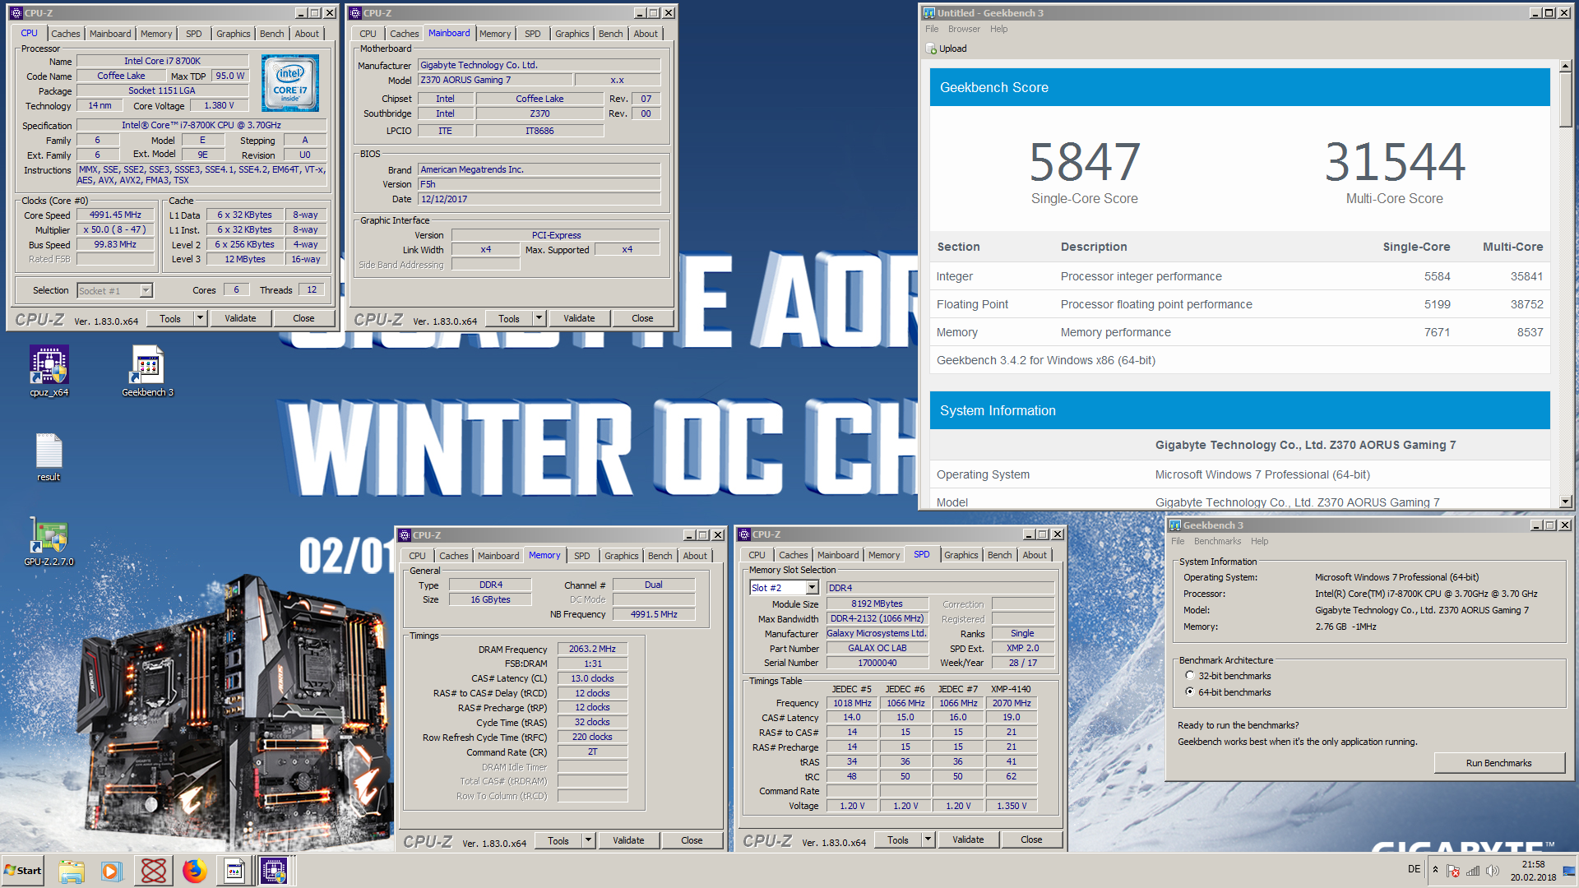
Task: Launch Windows Media Player from the taskbar
Action: coord(112,870)
